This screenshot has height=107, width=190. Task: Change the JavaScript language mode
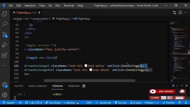pos(103,103)
